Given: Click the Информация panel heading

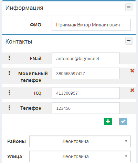Looking at the screenshot, I should (24, 8).
